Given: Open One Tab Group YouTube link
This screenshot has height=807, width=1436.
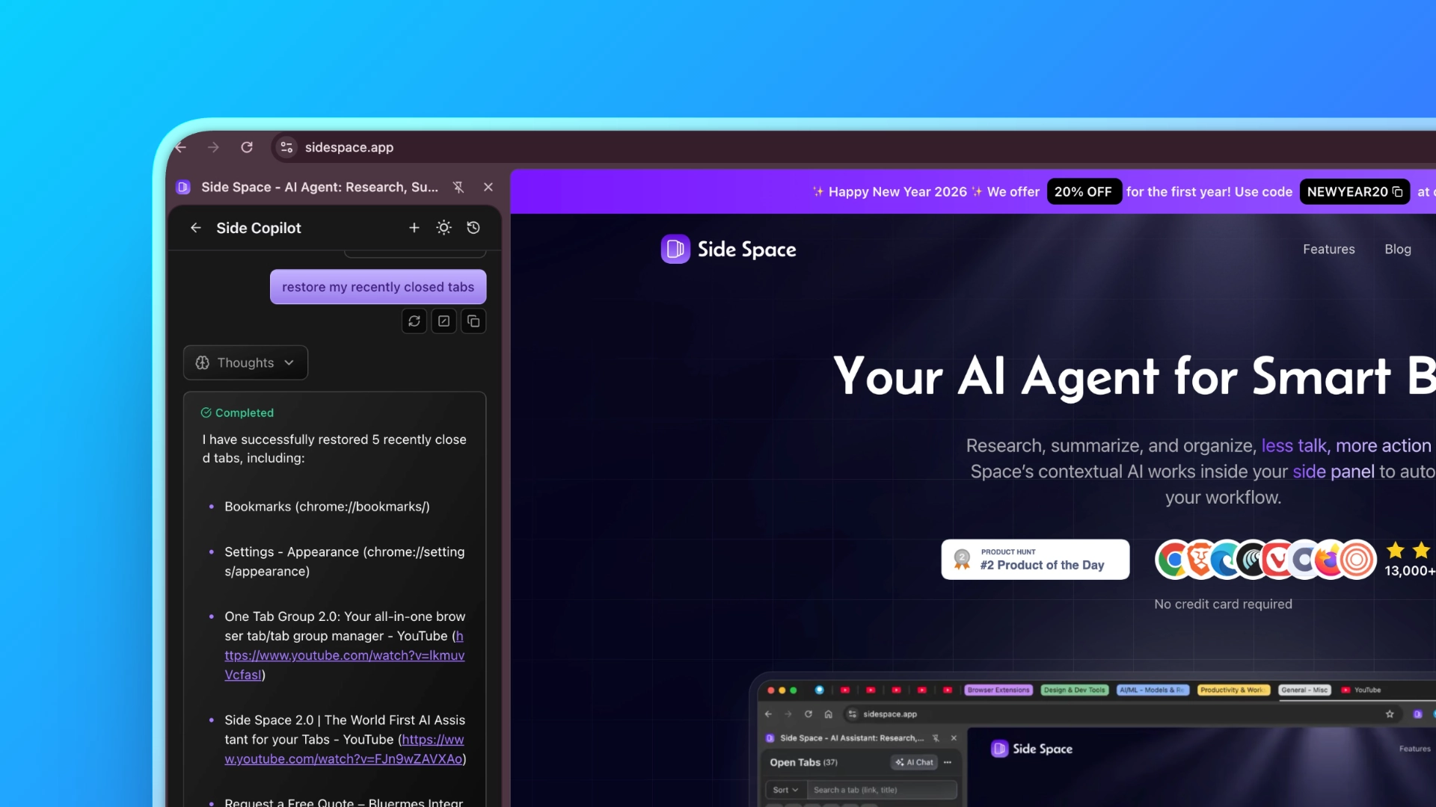Looking at the screenshot, I should 344,655.
